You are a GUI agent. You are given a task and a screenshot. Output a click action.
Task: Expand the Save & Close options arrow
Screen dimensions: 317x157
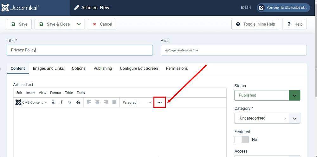point(79,24)
